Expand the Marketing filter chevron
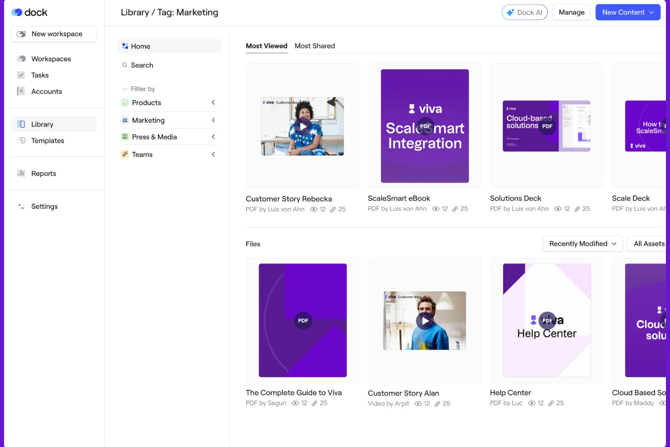The height and width of the screenshot is (447, 670). [x=213, y=120]
